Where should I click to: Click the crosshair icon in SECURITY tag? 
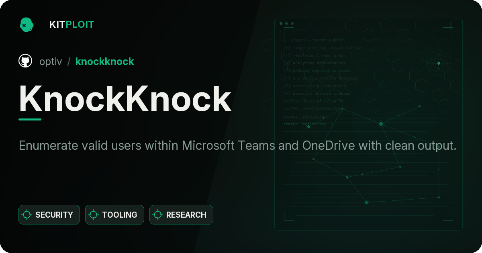pyautogui.click(x=27, y=215)
